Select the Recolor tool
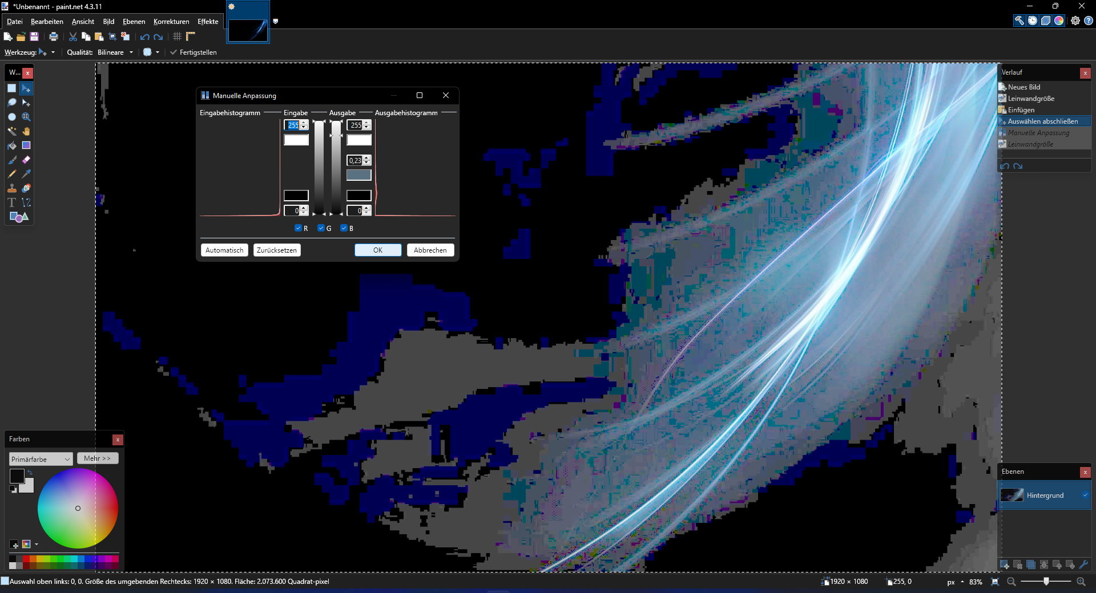Screen dimensions: 1096x593 point(26,188)
